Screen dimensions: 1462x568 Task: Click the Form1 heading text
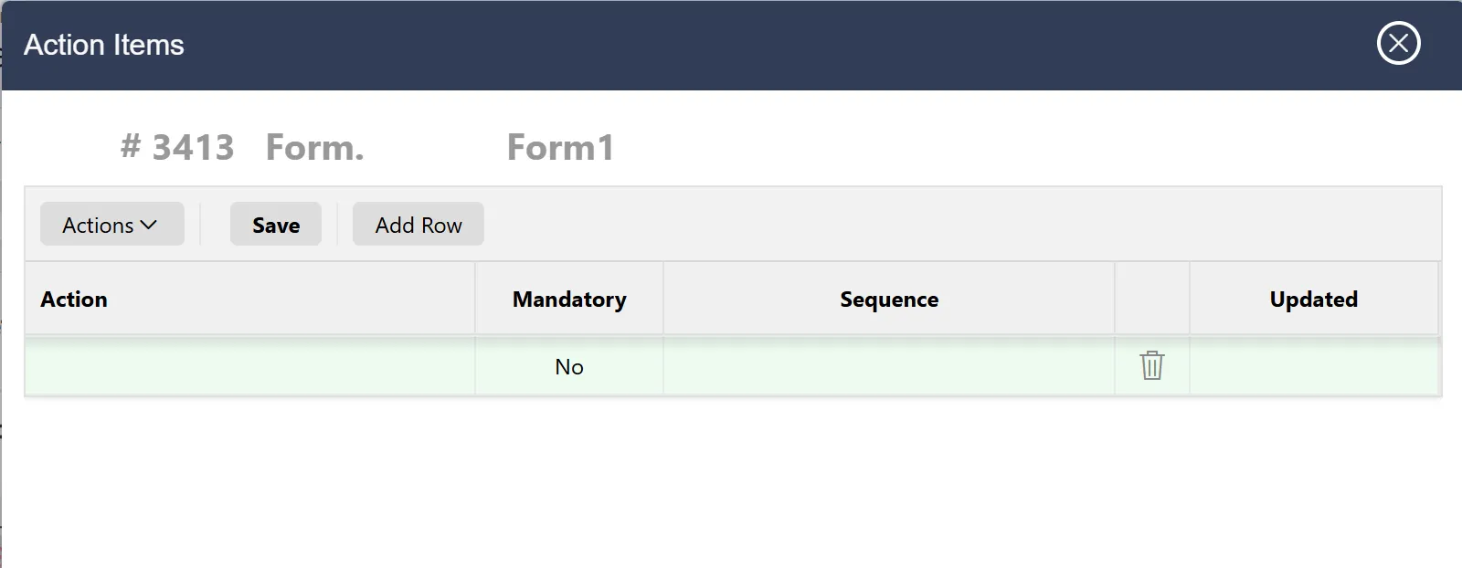560,147
